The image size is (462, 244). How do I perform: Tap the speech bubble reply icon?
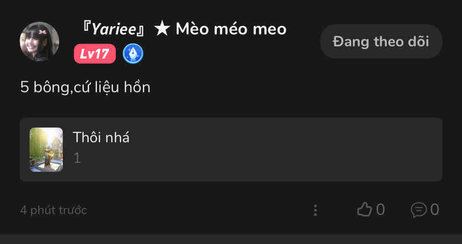click(x=418, y=210)
